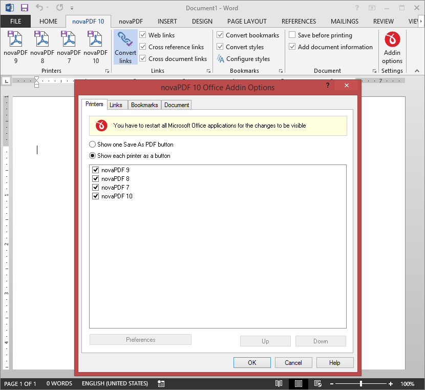Cancel the Addin Options dialog

click(293, 363)
